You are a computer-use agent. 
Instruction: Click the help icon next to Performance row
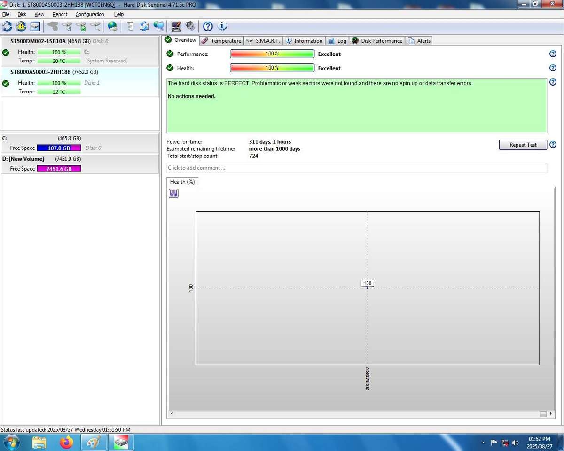click(553, 54)
